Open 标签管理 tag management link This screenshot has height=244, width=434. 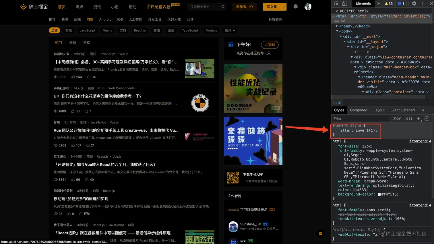[275, 19]
